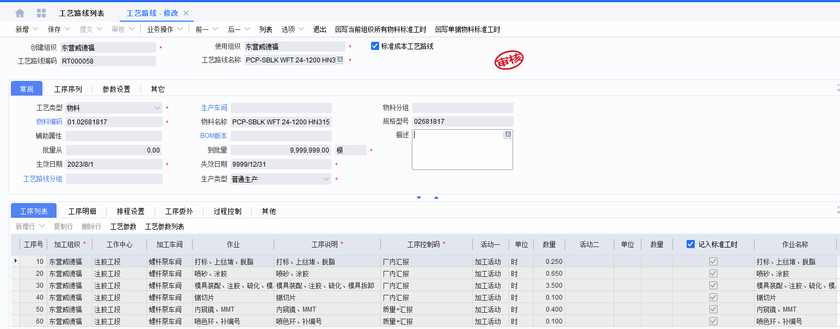This screenshot has height=329, width=840.
Task: Click the multilingual icon in 描述 box
Action: pyautogui.click(x=508, y=135)
